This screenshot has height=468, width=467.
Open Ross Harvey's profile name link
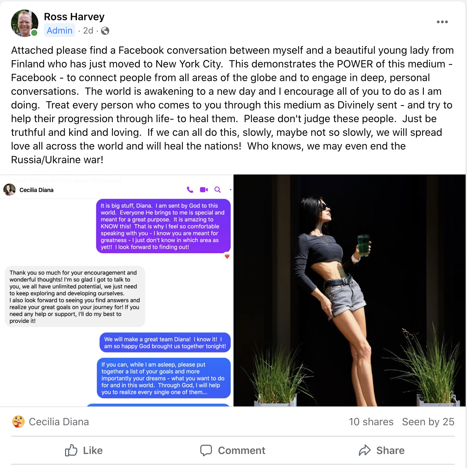tap(74, 16)
